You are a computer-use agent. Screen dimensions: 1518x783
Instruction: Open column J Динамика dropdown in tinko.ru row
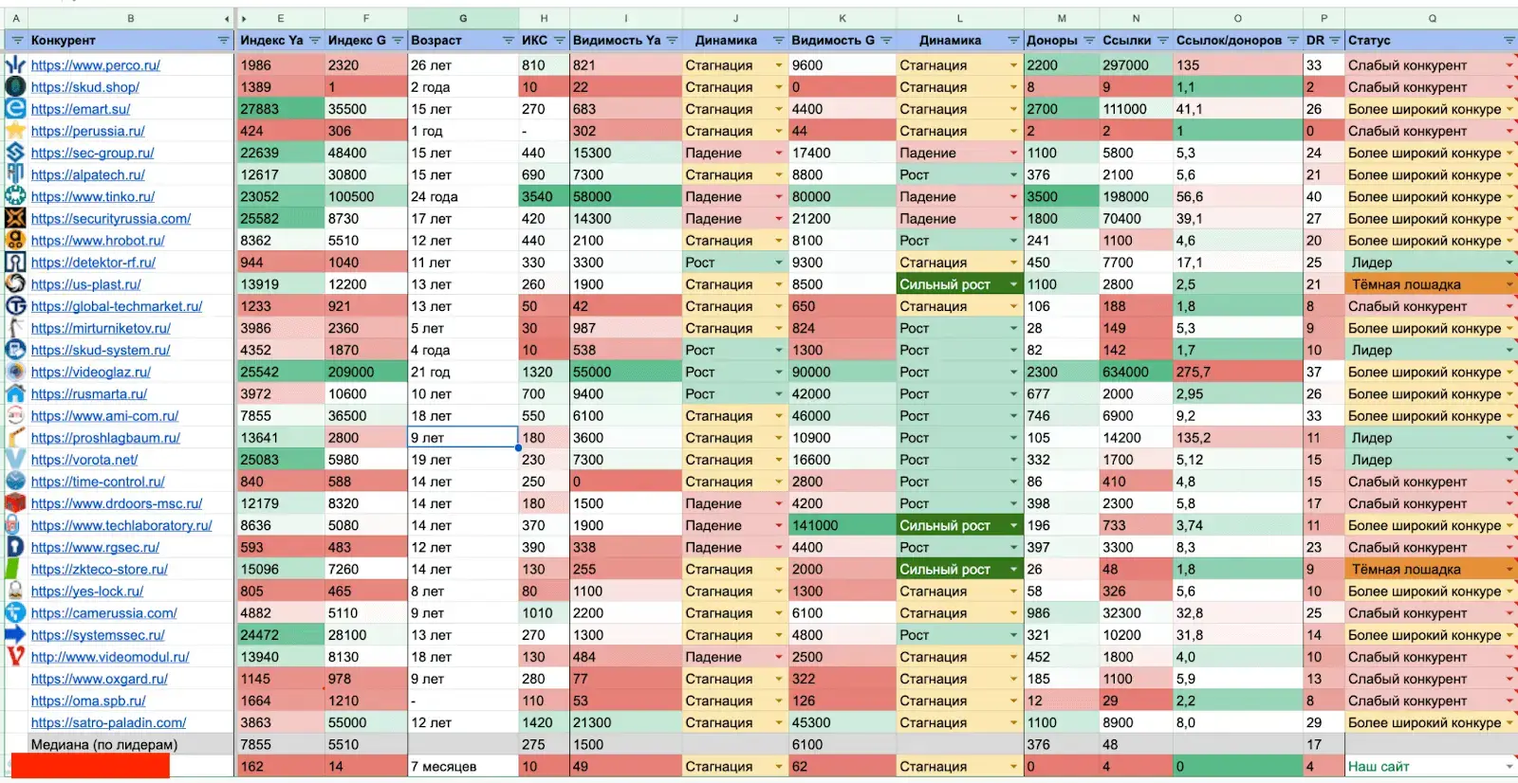tap(779, 196)
